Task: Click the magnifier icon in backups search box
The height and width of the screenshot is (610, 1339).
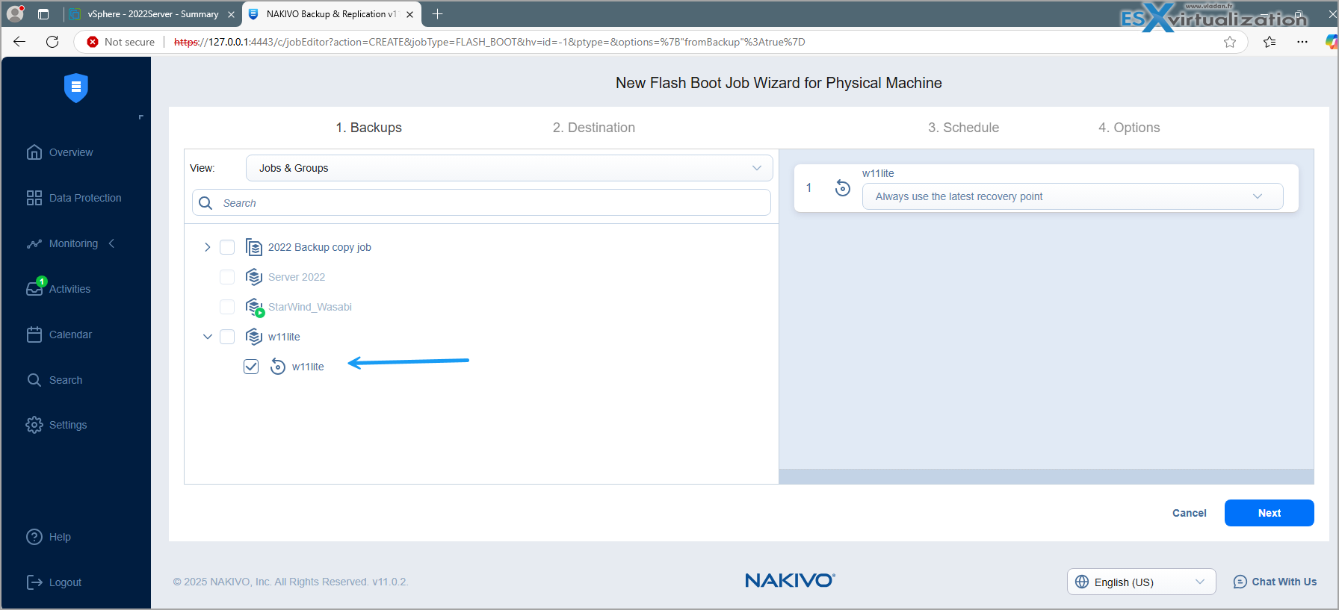Action: click(x=206, y=203)
